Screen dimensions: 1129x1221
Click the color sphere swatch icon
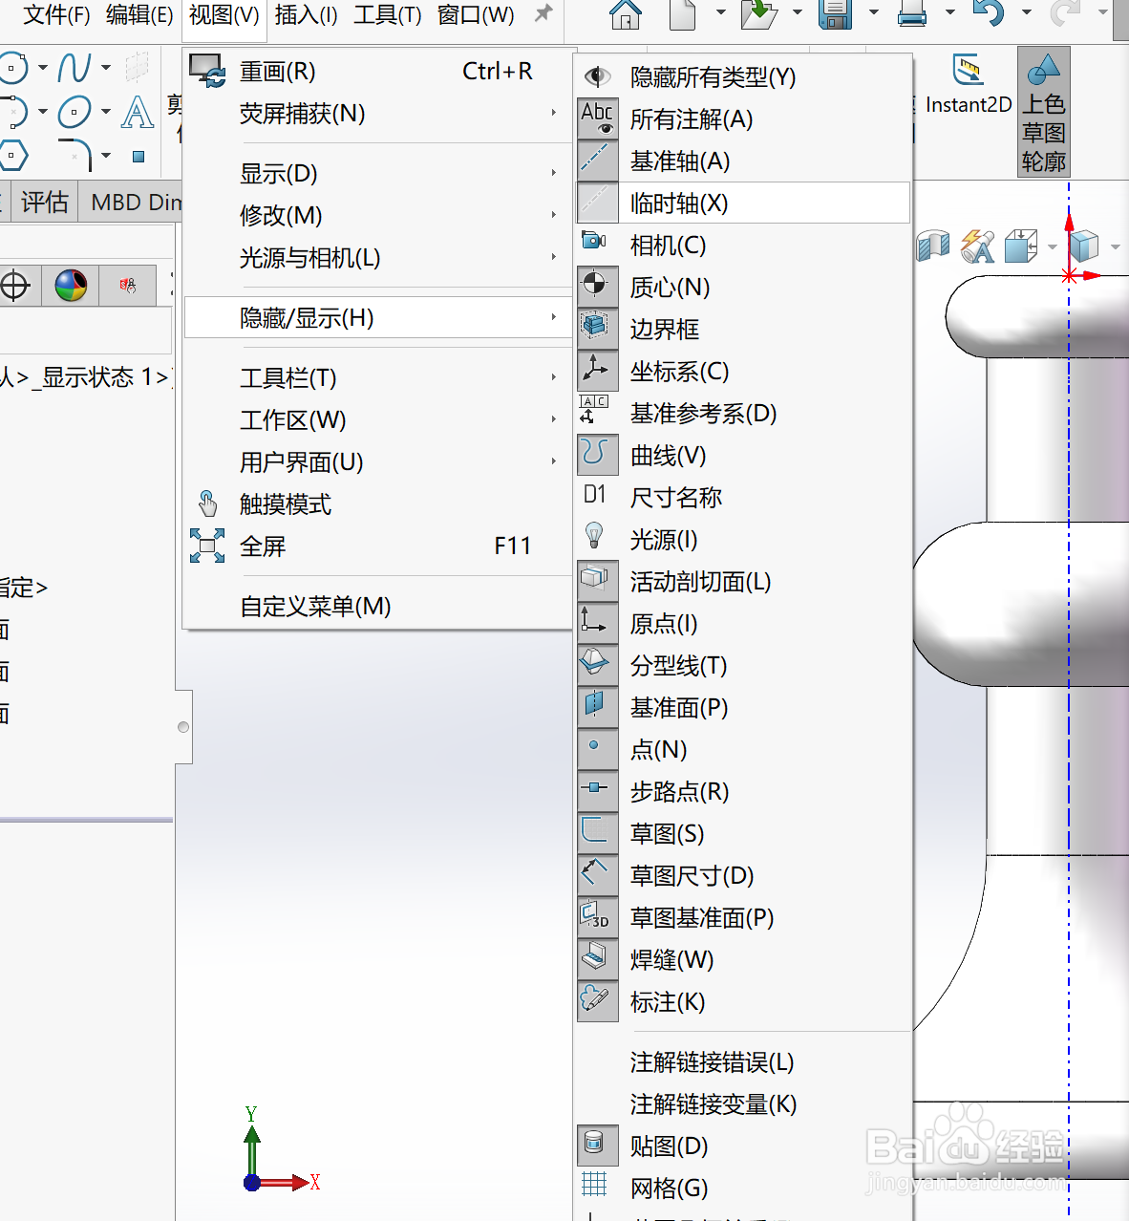pyautogui.click(x=70, y=285)
